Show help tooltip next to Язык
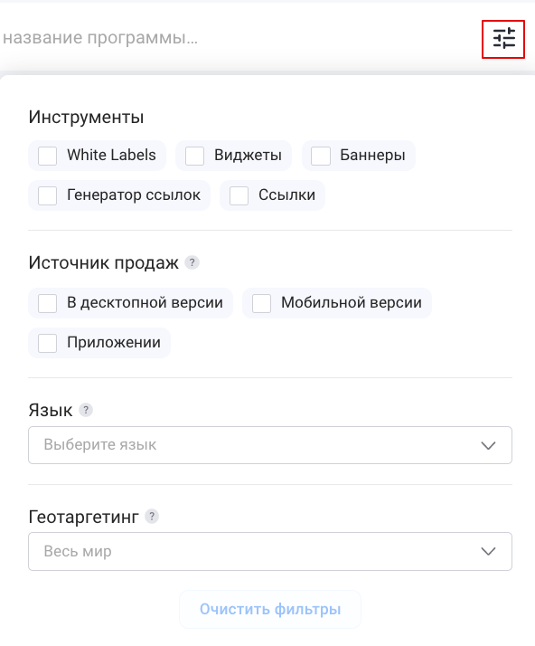Screen dimensions: 535x646 pos(86,410)
